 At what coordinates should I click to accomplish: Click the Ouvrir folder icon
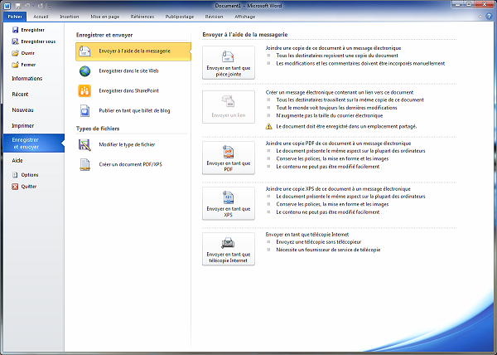click(x=14, y=52)
